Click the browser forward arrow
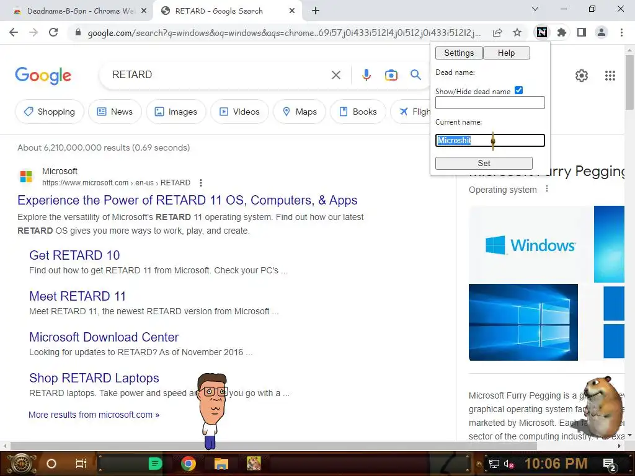 (x=33, y=32)
